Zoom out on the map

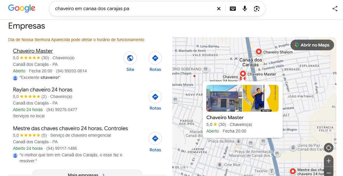point(329,172)
